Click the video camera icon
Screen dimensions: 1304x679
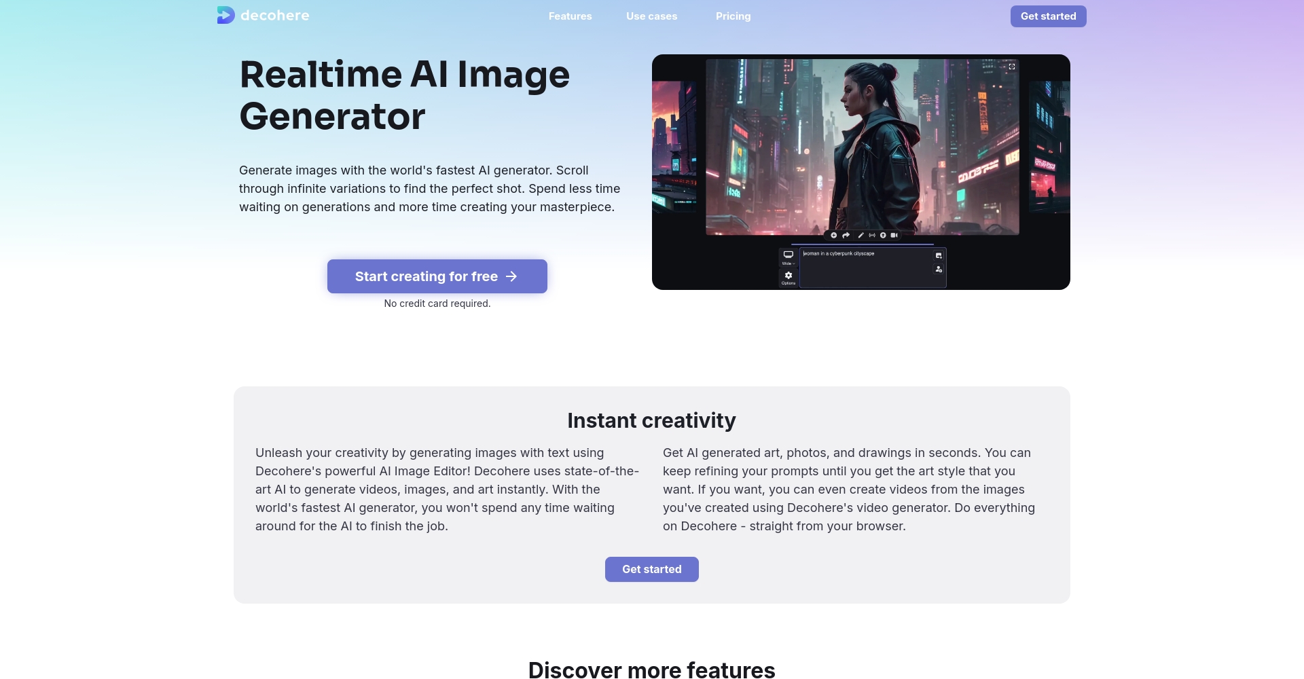click(x=894, y=236)
